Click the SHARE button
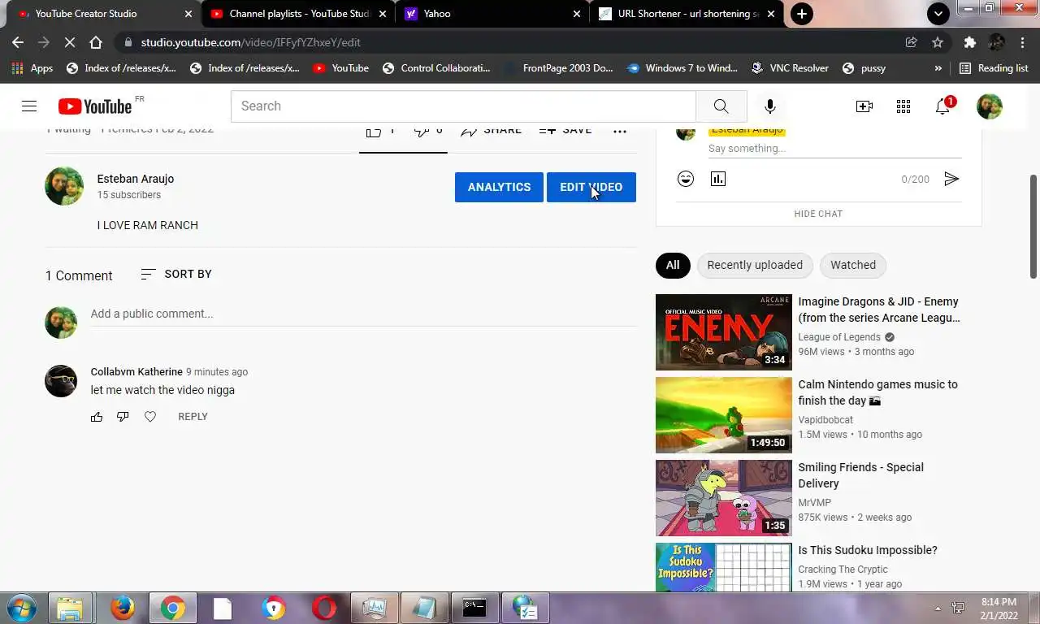The height and width of the screenshot is (624, 1040). click(x=492, y=131)
